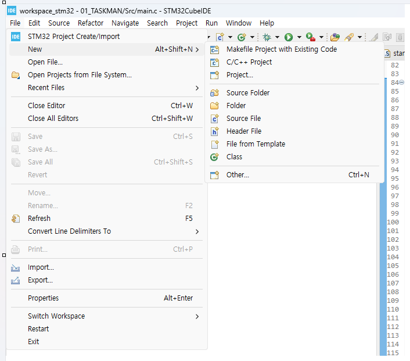This screenshot has height=361, width=410.
Task: Open the Source menu
Action: pos(59,23)
